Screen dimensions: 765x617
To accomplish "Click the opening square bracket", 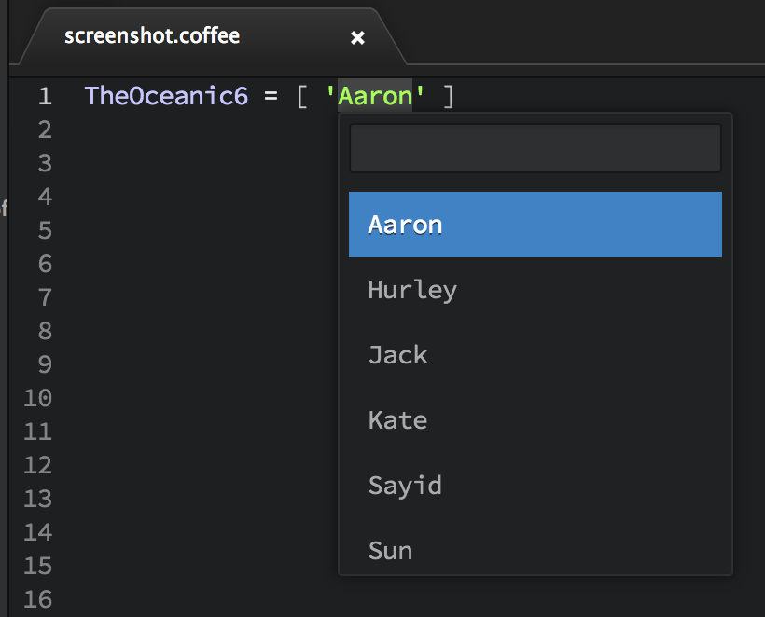I will point(302,96).
